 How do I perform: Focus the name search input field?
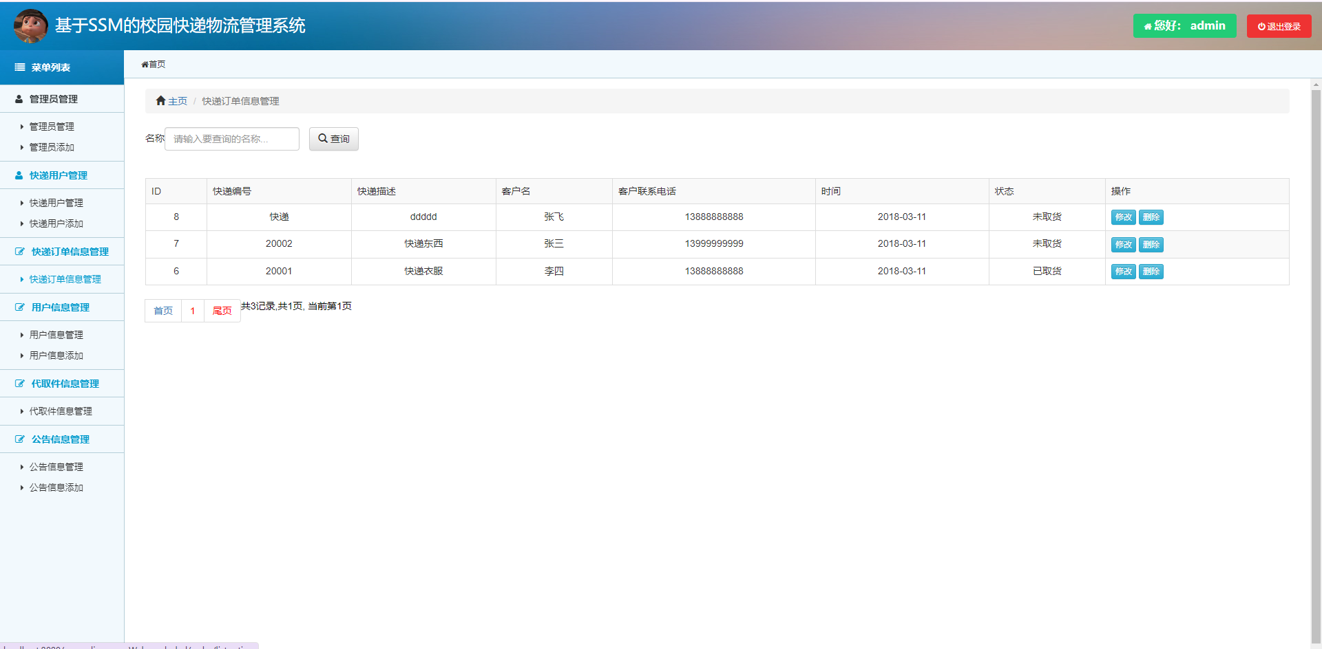[x=232, y=139]
